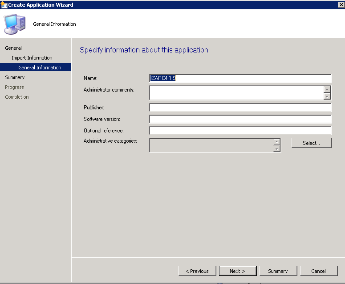Click down arrow in Administrative categories scrollbar
Screen dimensions: 345x284
(x=277, y=149)
